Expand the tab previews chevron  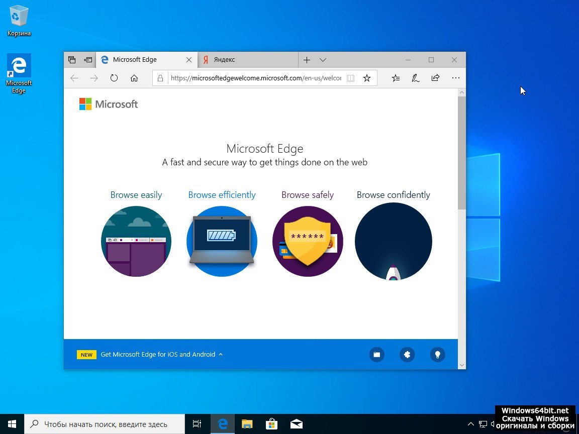tap(323, 60)
